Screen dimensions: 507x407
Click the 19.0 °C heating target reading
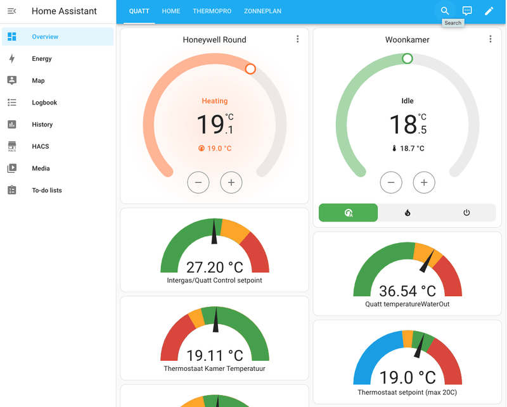(x=215, y=148)
